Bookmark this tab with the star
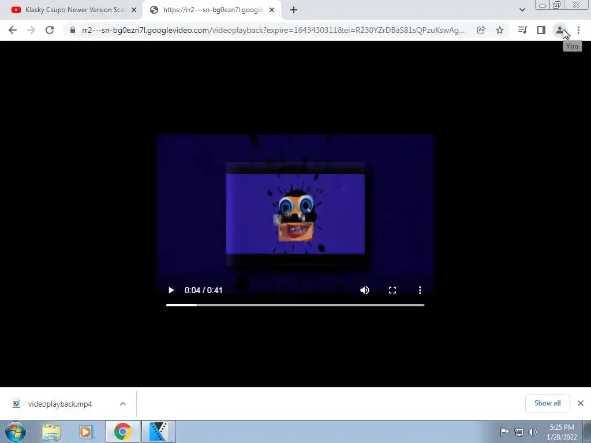The image size is (591, 443). (500, 30)
